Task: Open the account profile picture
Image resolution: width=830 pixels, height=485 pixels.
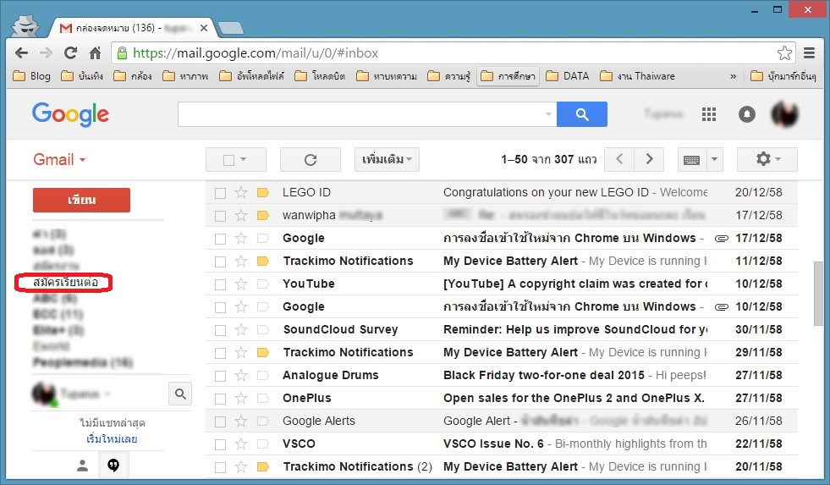Action: pos(784,113)
